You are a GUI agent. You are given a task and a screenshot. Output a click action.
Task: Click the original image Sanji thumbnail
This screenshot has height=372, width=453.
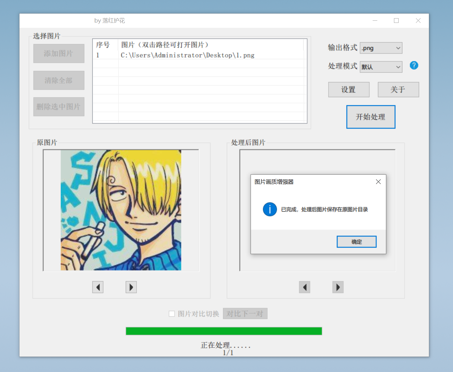coord(121,210)
